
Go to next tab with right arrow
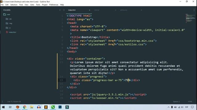pyautogui.click(x=64, y=10)
